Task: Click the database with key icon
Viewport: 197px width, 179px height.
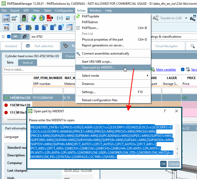Action: tap(20, 27)
